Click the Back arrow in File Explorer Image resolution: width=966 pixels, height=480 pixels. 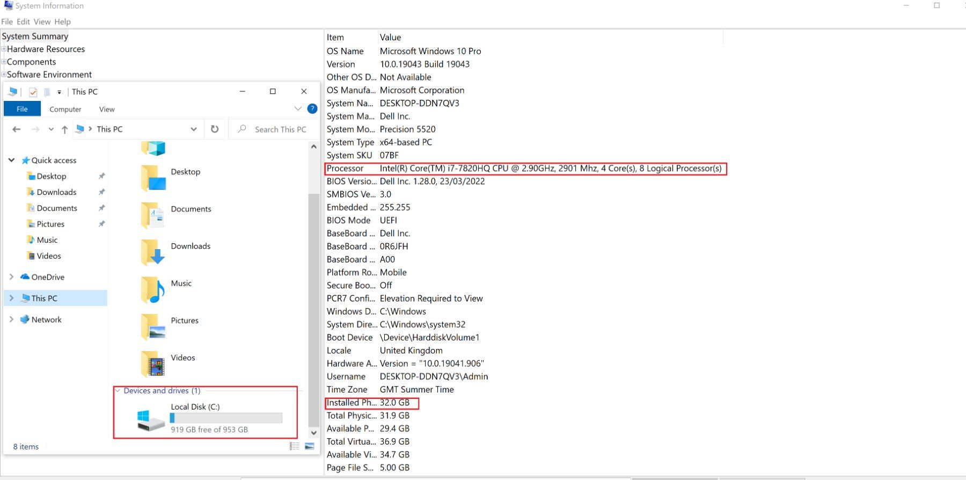[17, 129]
